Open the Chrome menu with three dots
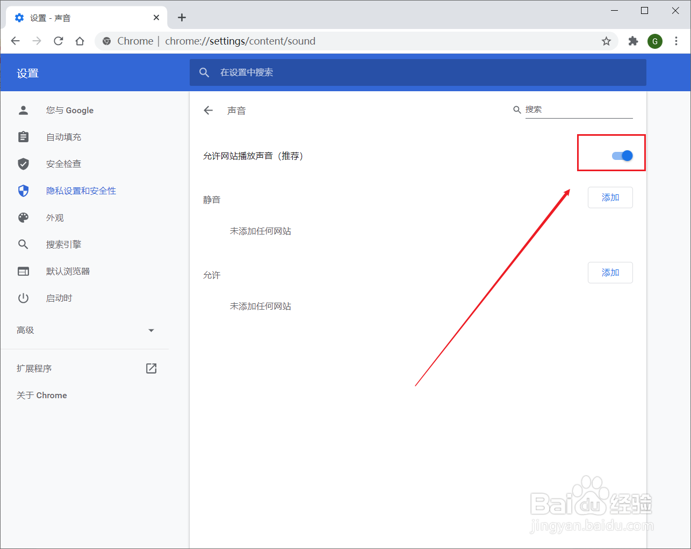The height and width of the screenshot is (549, 691). click(675, 41)
